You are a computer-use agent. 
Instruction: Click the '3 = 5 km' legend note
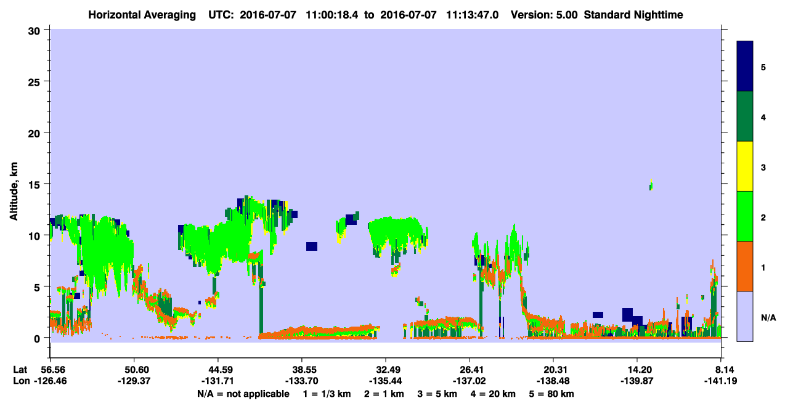click(437, 394)
